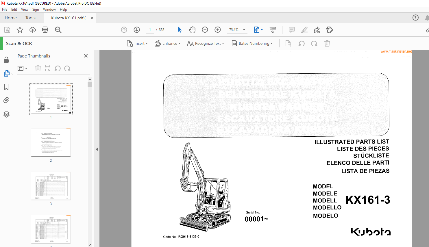Open the View menu
Viewport: 429px width, 247px height.
25,10
